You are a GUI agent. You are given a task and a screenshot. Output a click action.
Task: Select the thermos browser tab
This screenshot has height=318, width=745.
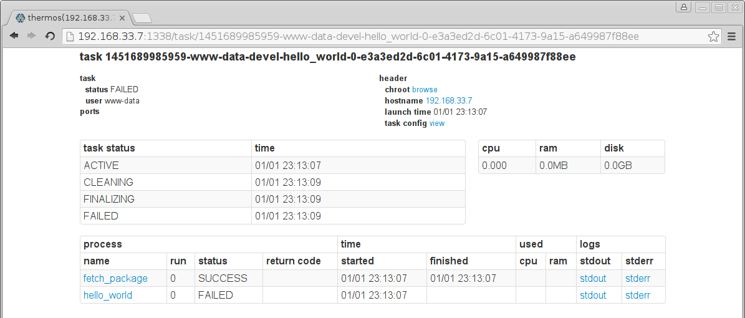tap(72, 17)
